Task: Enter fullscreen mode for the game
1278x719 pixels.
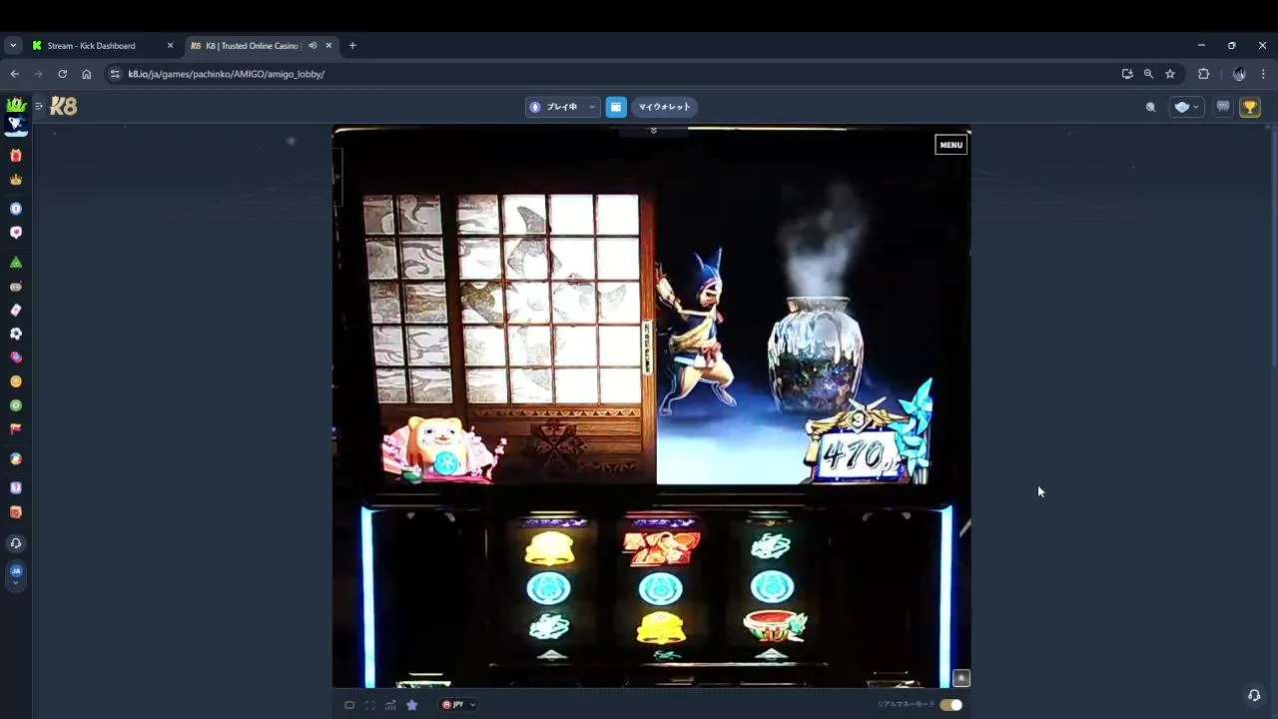Action: pyautogui.click(x=369, y=705)
